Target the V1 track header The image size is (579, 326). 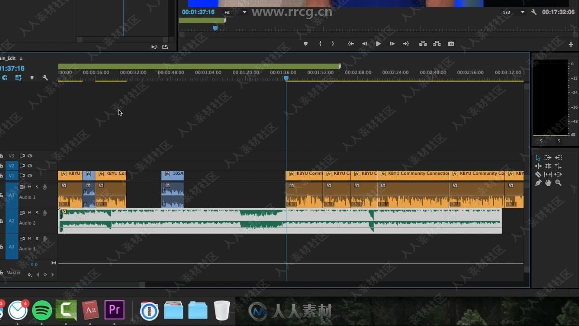12,176
